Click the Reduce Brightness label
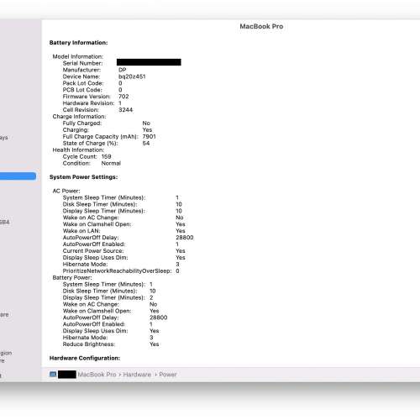This screenshot has height=420, width=420. [x=89, y=344]
